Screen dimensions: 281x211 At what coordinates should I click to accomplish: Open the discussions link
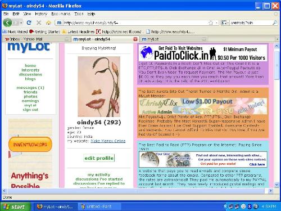(x=30, y=74)
